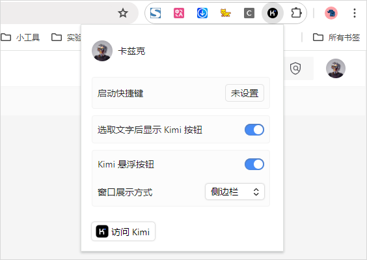Set the shortcut via 未设置 button
The width and height of the screenshot is (367, 260).
(x=245, y=93)
